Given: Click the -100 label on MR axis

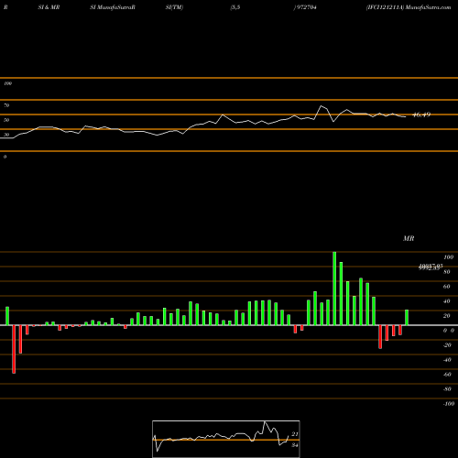Looking at the screenshot, I should click(x=448, y=404).
